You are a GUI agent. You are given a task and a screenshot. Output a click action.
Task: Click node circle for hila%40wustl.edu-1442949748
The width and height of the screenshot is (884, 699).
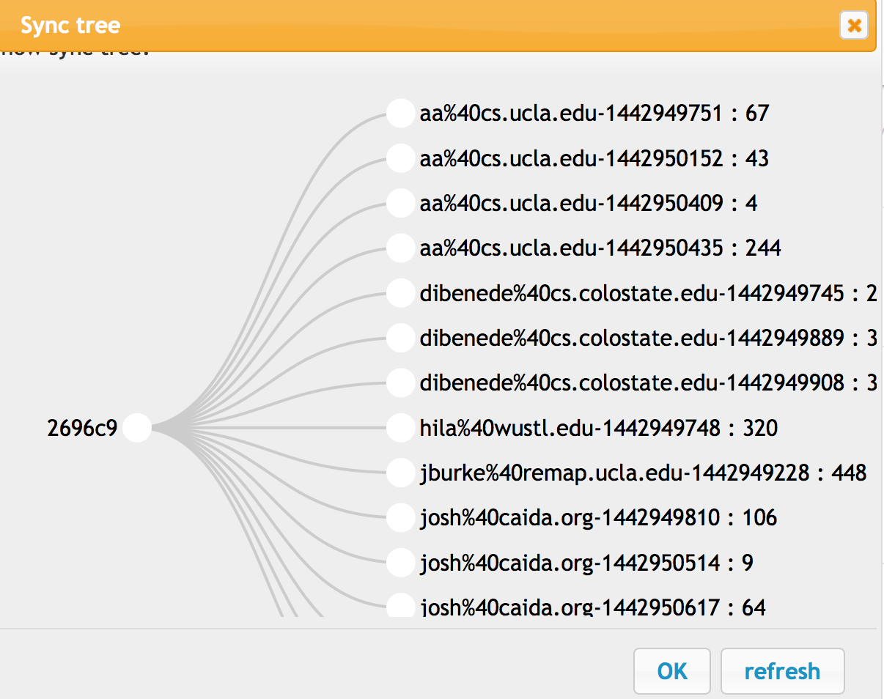point(401,428)
